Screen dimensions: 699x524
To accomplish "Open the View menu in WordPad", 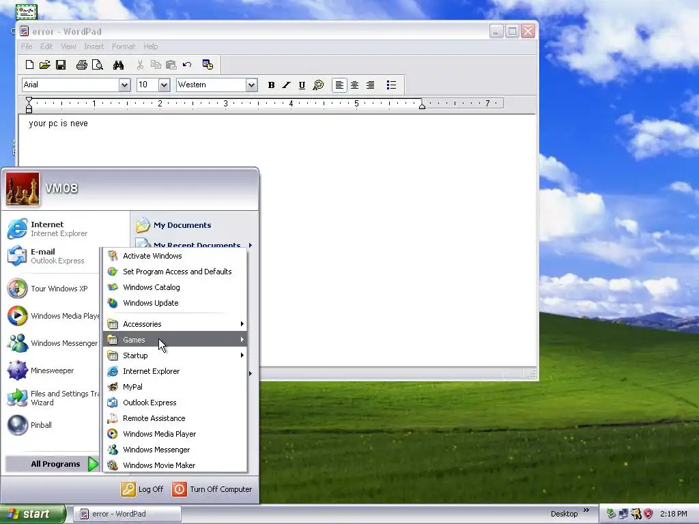I will tap(68, 46).
